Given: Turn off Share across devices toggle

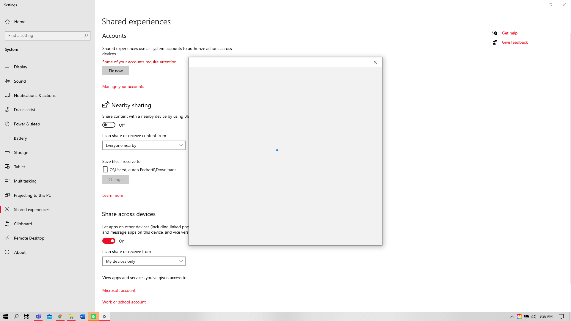Looking at the screenshot, I should tap(109, 241).
